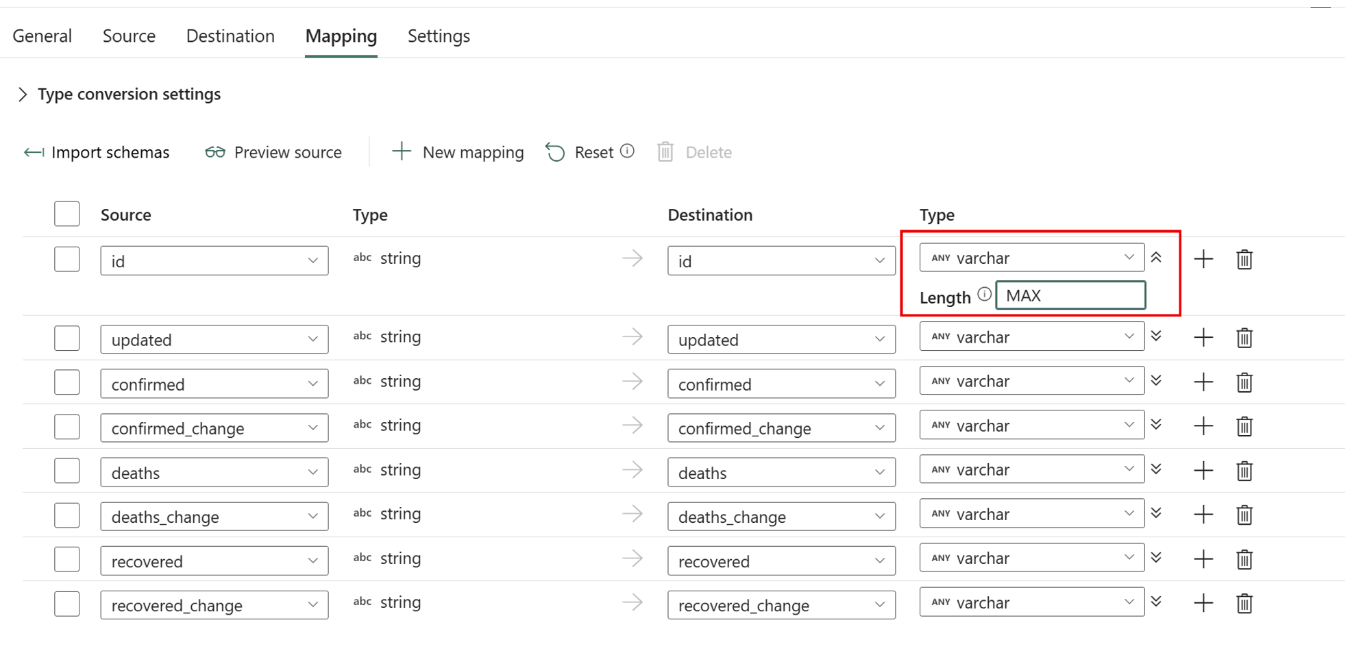Screen dimensions: 1363x653
Task: Open the varchar type dropdown for recovered
Action: coord(1129,558)
